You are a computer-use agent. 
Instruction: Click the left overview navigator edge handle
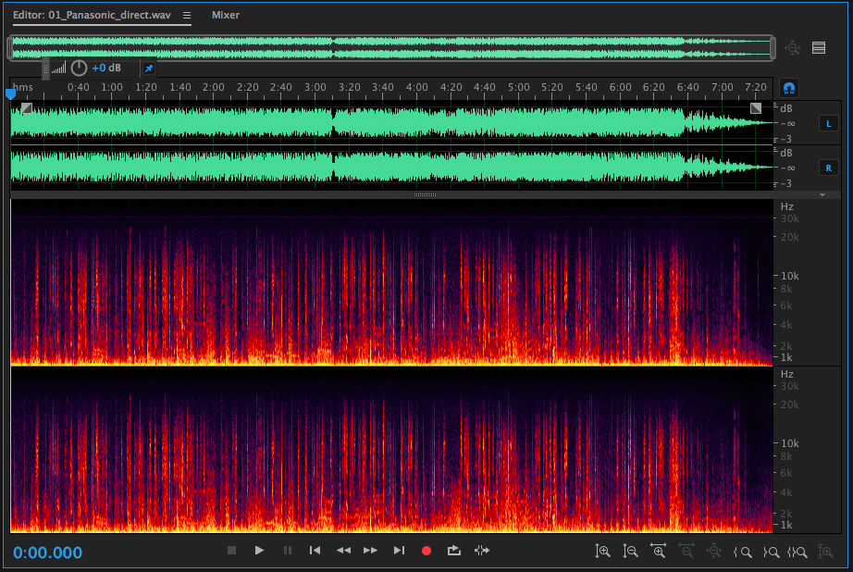[x=10, y=48]
